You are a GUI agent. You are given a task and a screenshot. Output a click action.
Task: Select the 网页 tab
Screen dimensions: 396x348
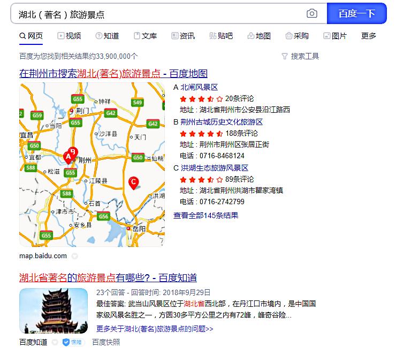[31, 36]
